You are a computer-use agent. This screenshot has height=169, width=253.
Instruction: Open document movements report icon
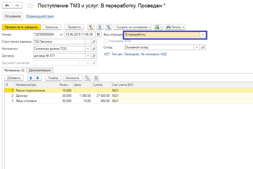pyautogui.click(x=100, y=27)
